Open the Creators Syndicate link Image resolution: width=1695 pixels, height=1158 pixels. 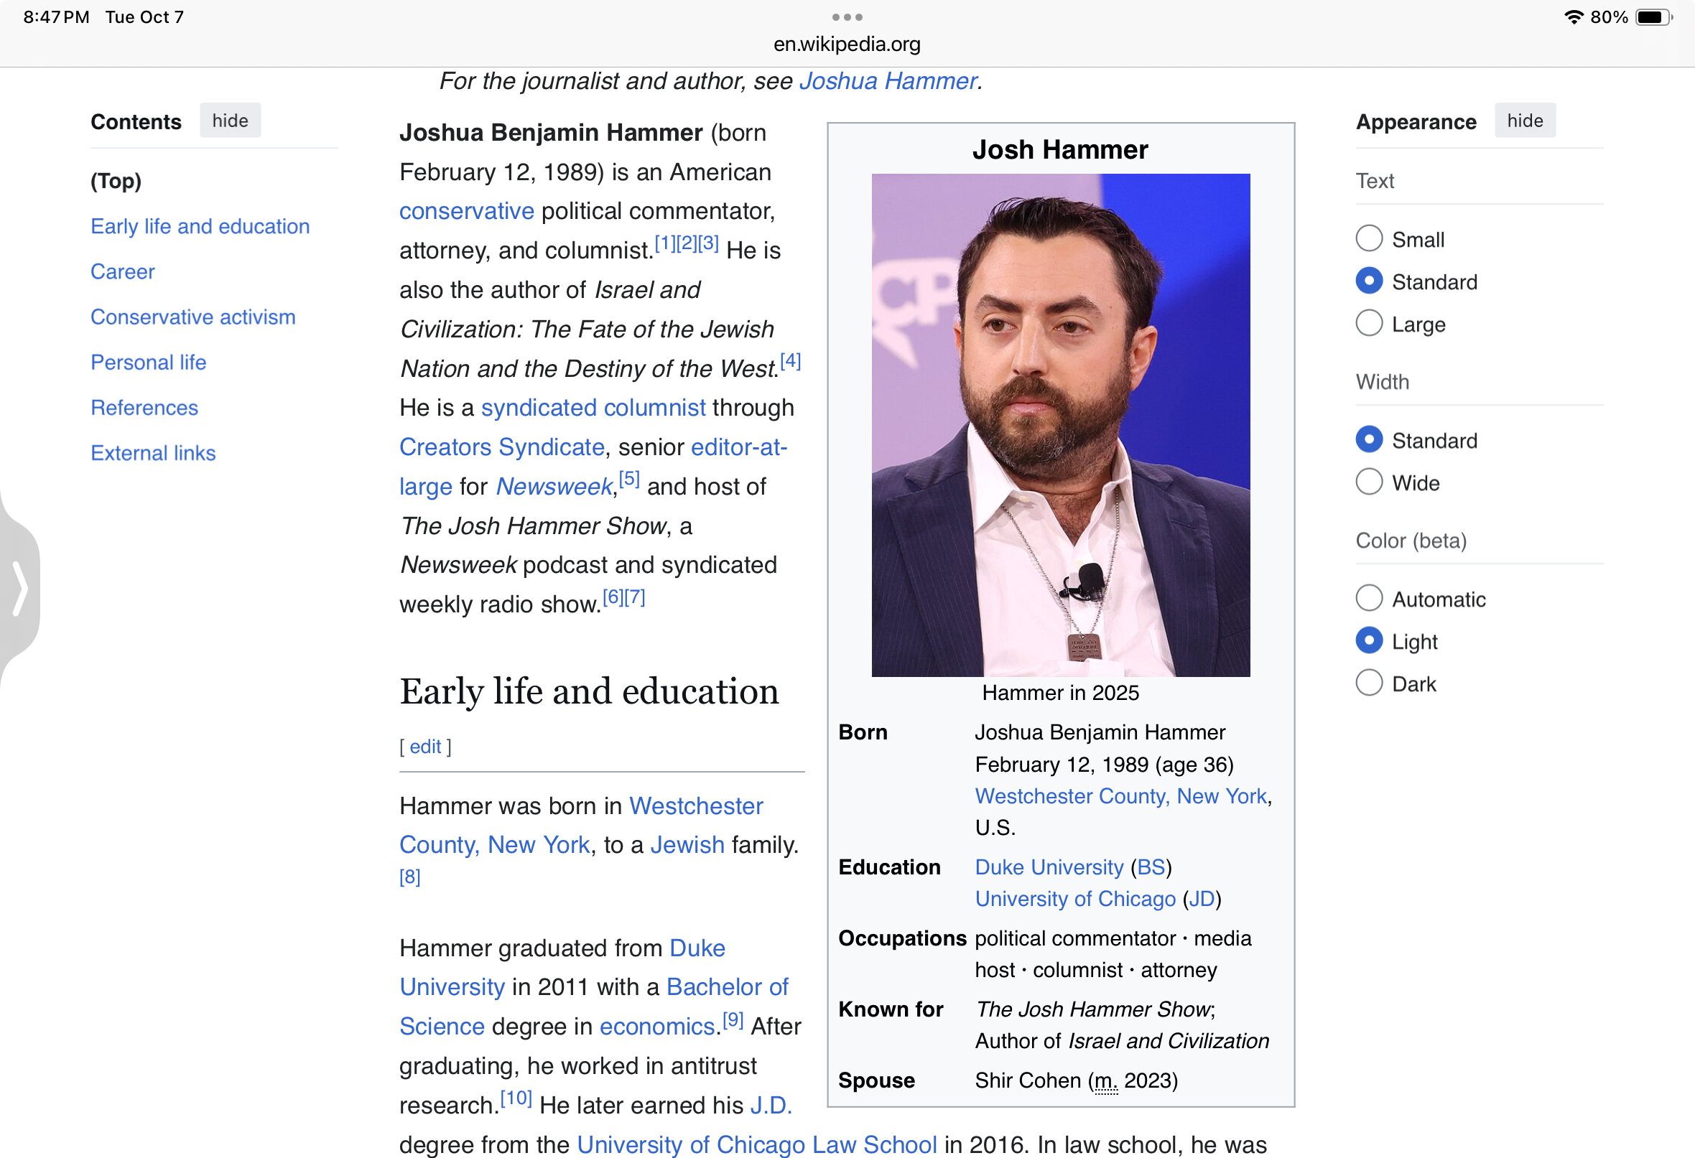coord(501,447)
